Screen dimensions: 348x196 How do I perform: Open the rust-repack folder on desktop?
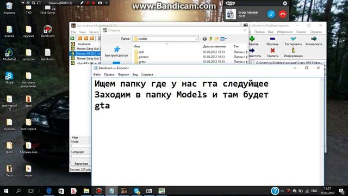click(28, 125)
